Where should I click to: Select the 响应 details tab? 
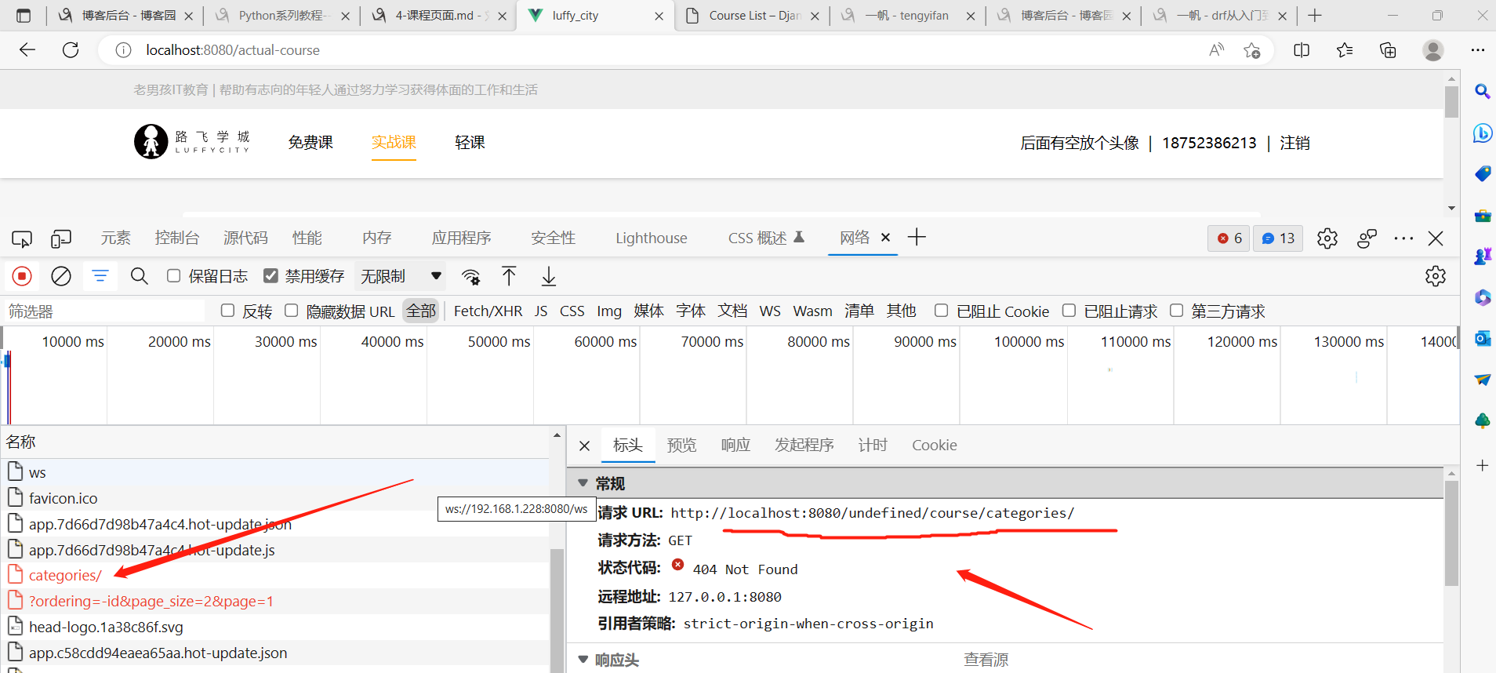pos(735,445)
